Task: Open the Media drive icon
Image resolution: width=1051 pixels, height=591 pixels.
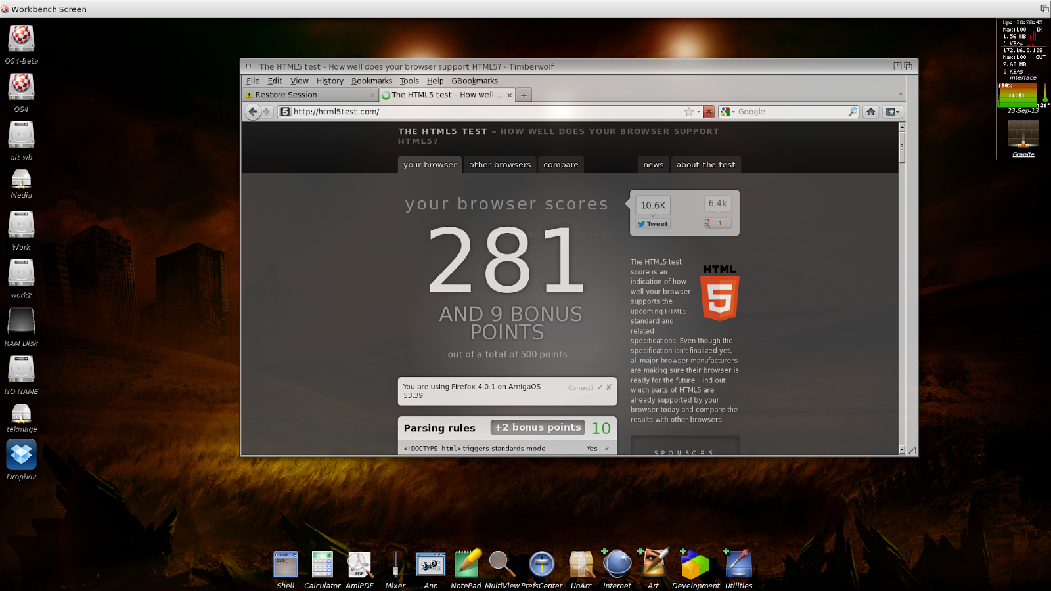Action: 21,179
